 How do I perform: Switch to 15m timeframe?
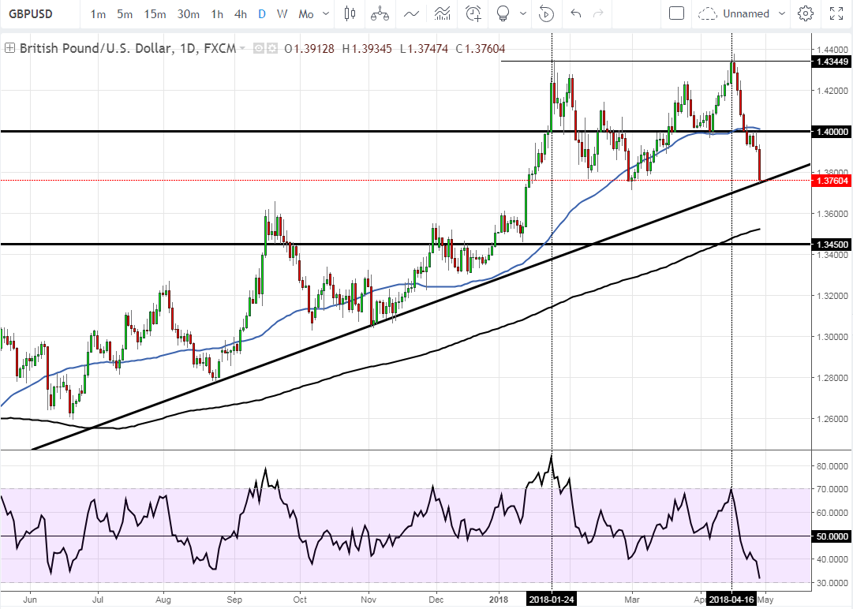click(155, 14)
